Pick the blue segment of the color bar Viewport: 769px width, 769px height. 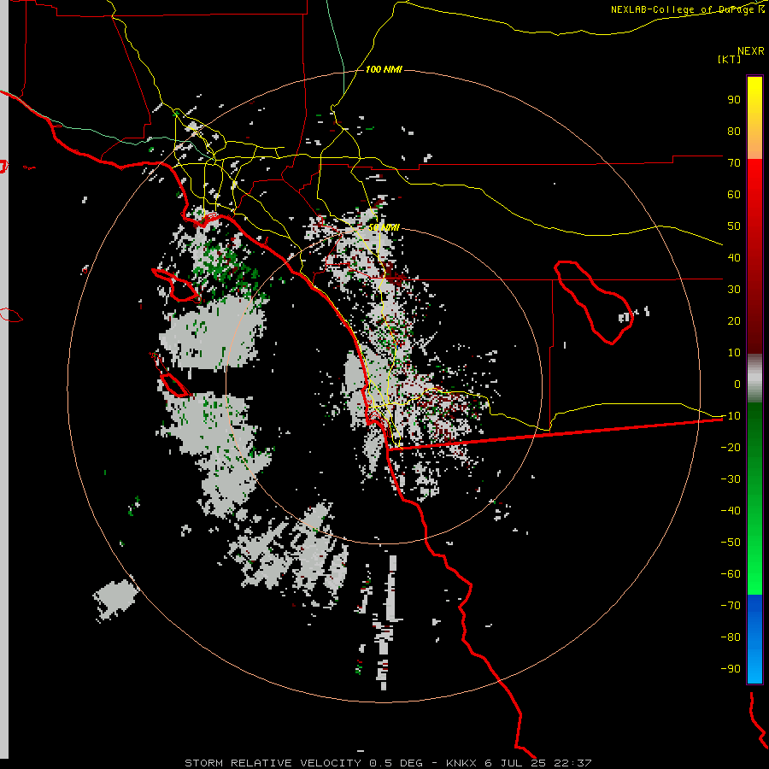[754, 638]
